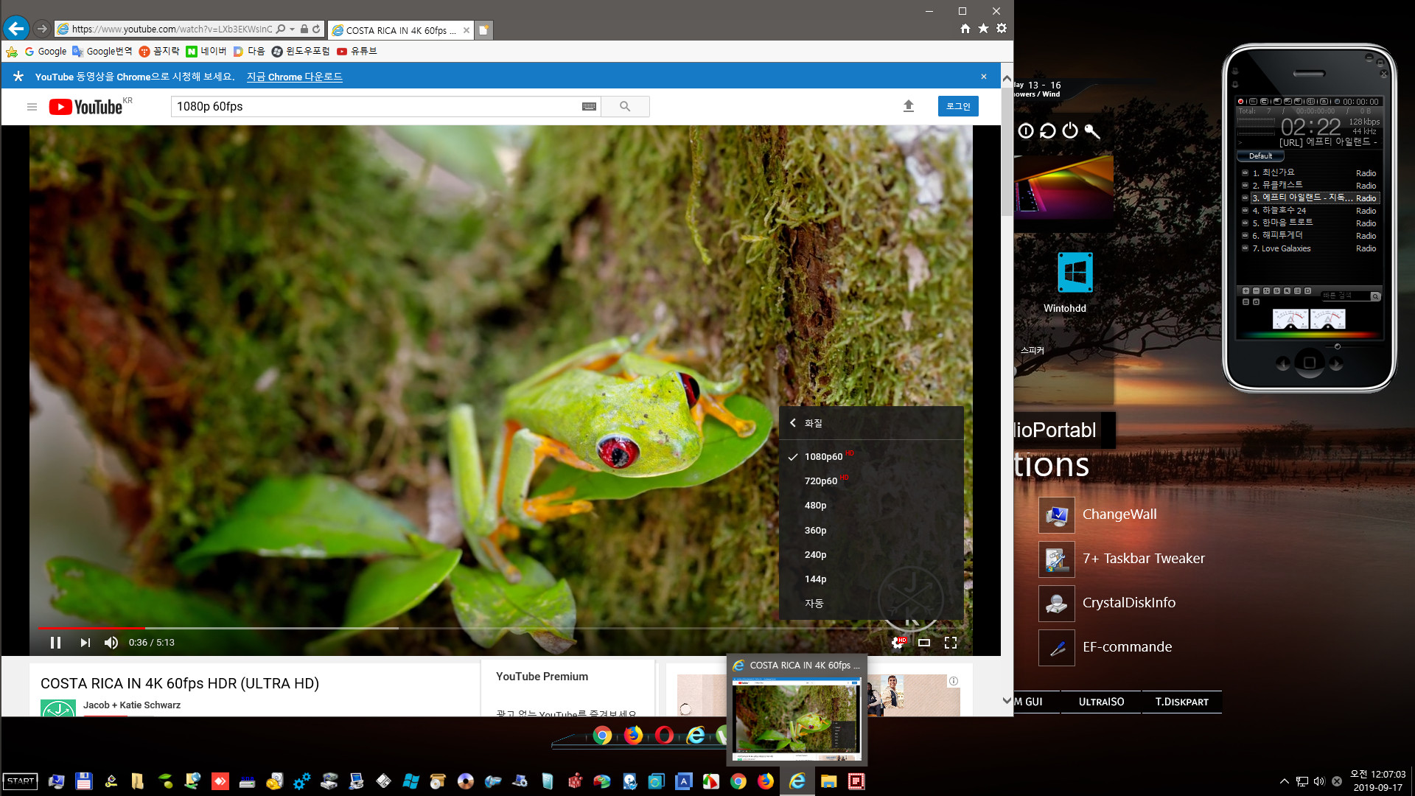1415x796 pixels.
Task: Go forward in Internet Explorer
Action: (42, 29)
